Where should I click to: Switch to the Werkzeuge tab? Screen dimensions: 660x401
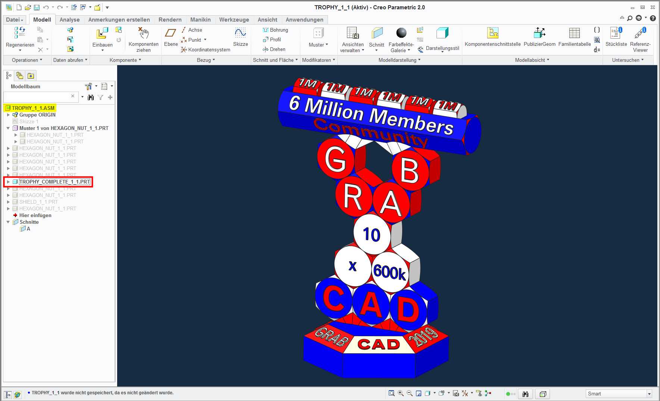tap(234, 20)
